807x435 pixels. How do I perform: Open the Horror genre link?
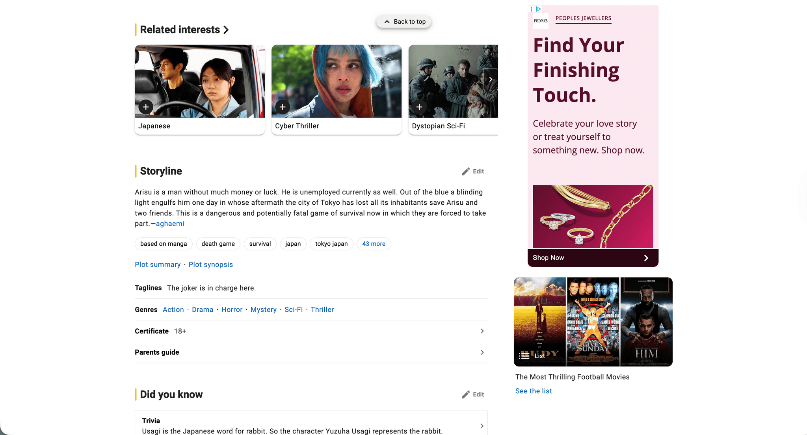pyautogui.click(x=232, y=309)
